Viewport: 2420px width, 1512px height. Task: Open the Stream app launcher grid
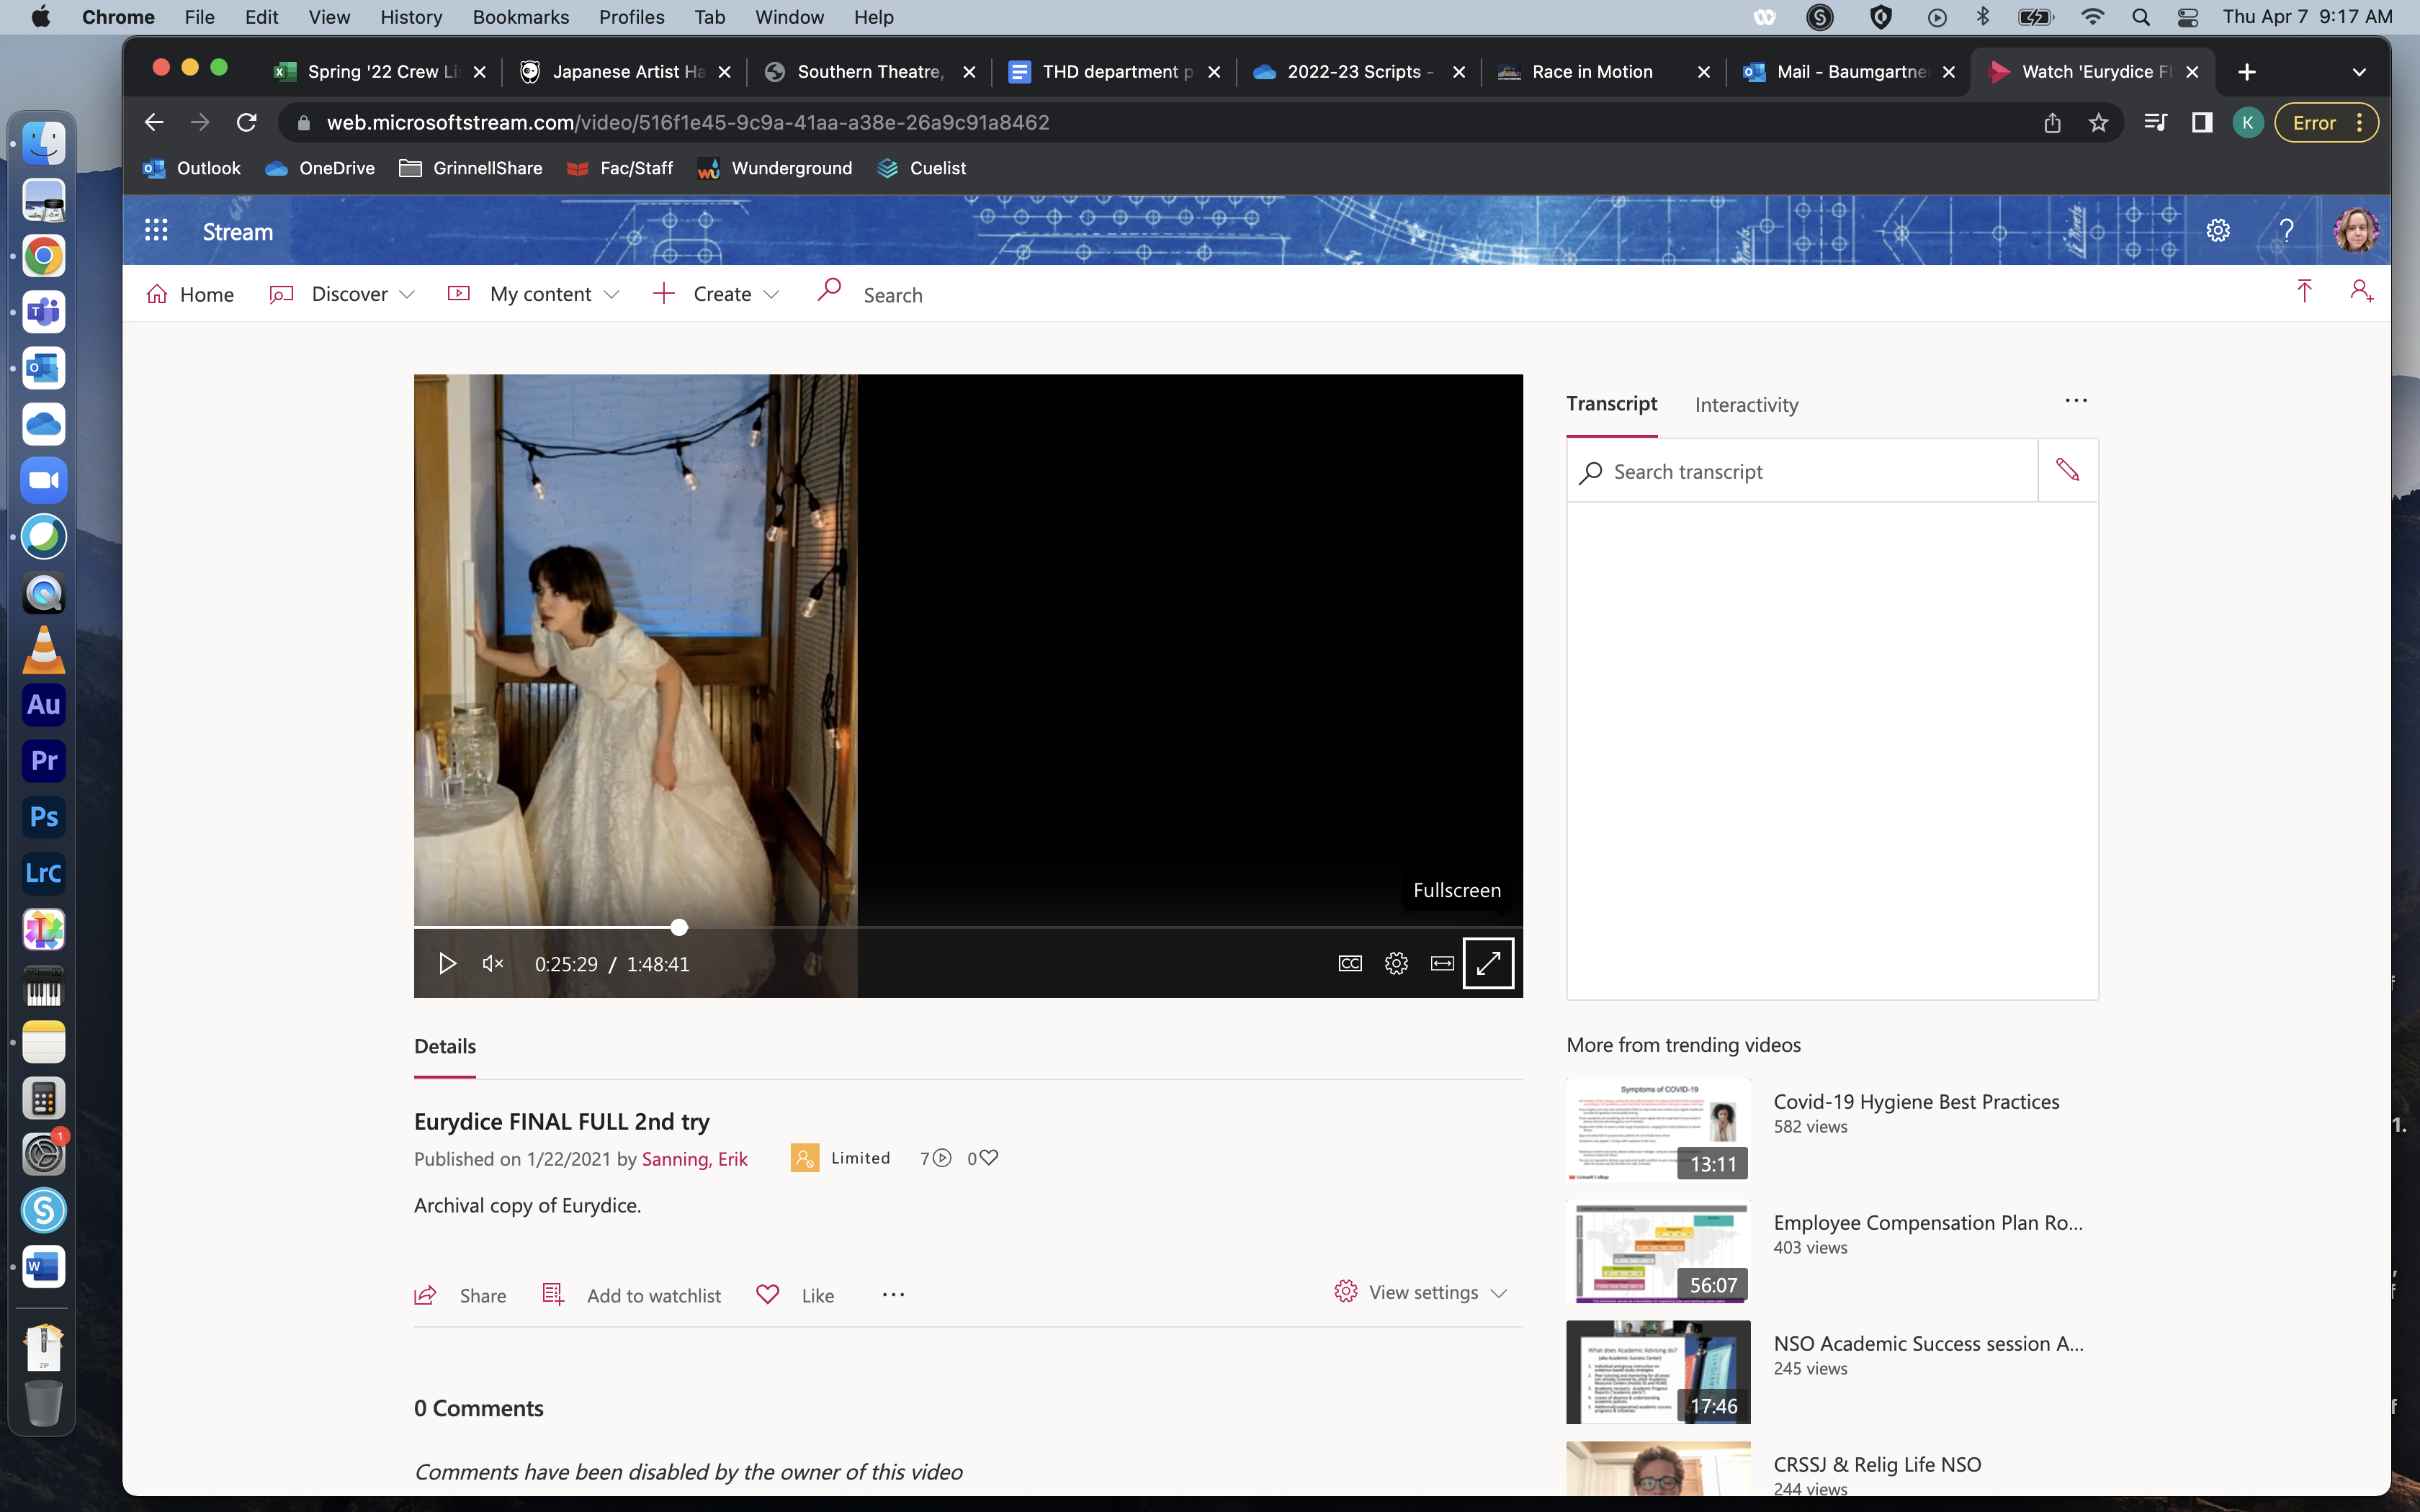point(156,231)
